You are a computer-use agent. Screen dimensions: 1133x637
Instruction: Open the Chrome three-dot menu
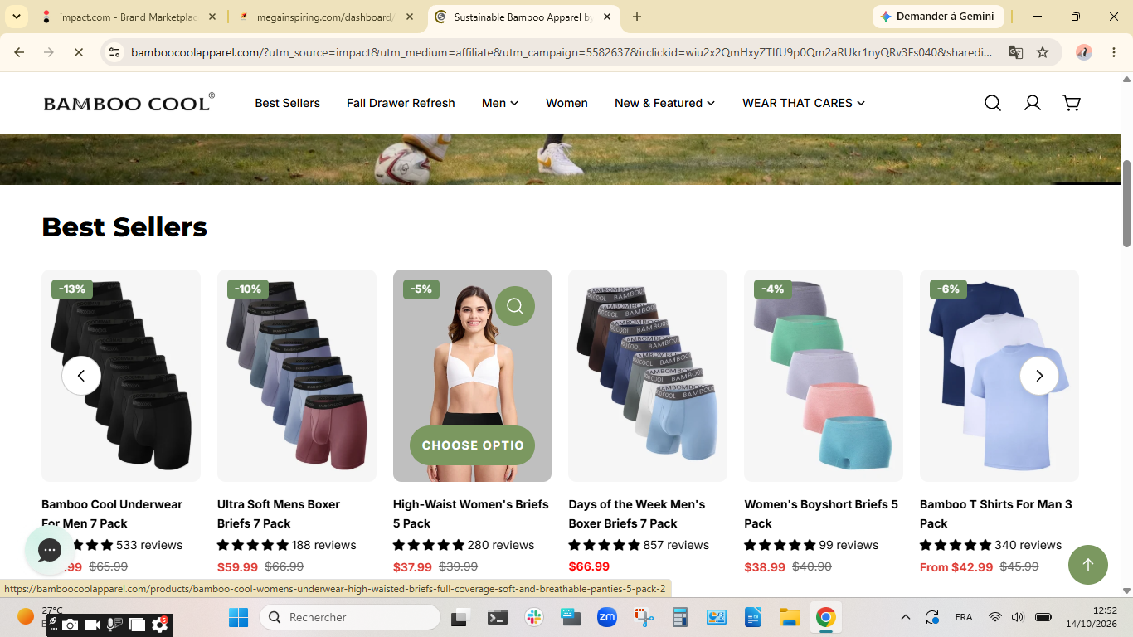tap(1114, 52)
